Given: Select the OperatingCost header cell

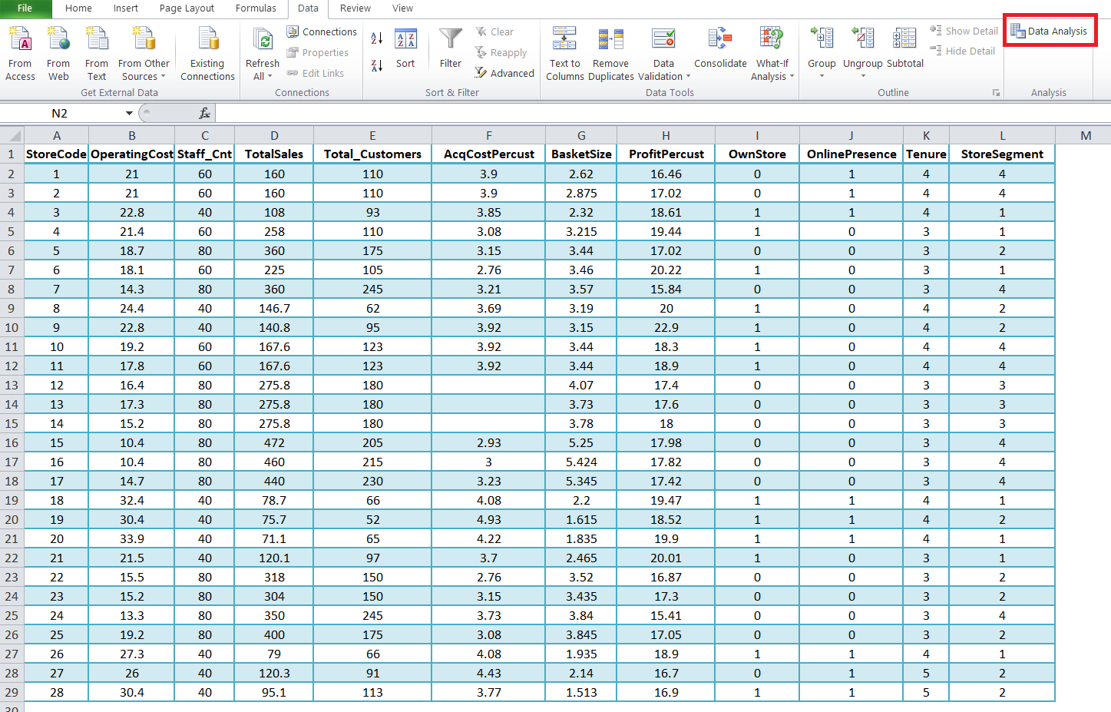Looking at the screenshot, I should pyautogui.click(x=132, y=154).
